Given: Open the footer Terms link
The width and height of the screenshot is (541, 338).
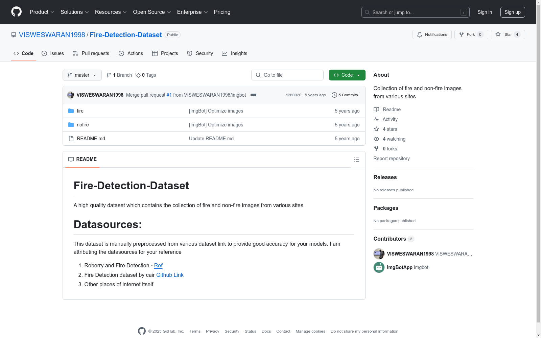Looking at the screenshot, I should click(195, 331).
